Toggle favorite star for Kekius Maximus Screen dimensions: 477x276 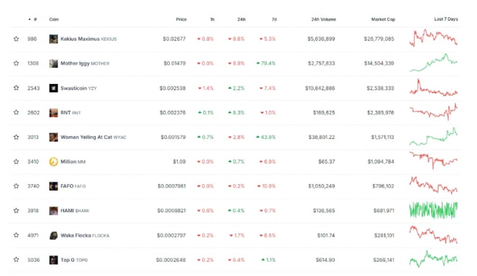coord(16,39)
